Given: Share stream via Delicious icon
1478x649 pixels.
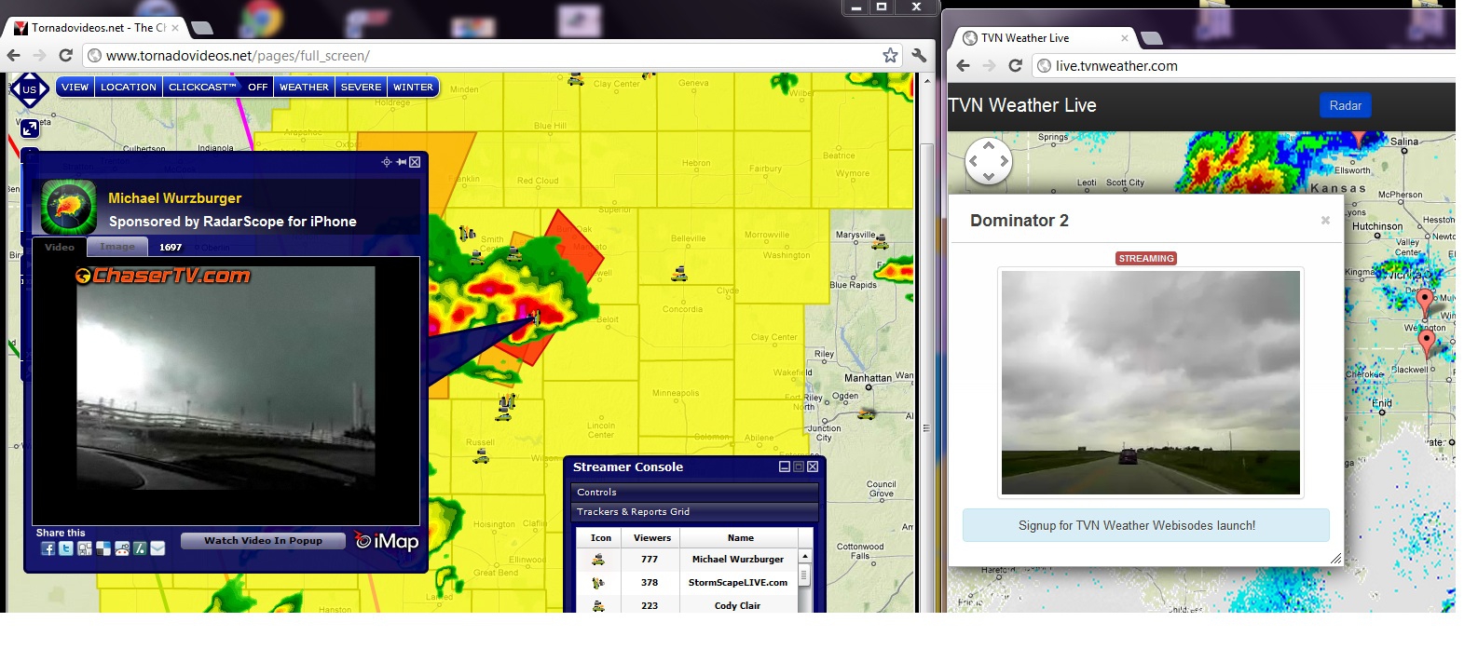Looking at the screenshot, I should tap(103, 548).
